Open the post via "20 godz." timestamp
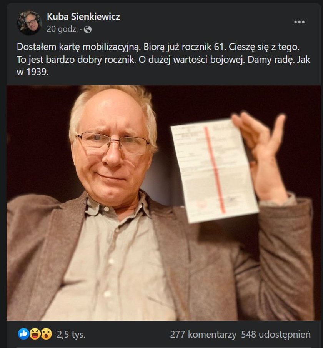Screen dimensions: 323x348 pyautogui.click(x=62, y=29)
